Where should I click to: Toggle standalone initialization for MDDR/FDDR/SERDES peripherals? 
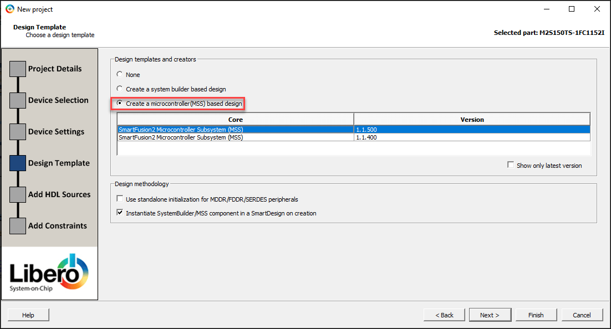tap(120, 199)
